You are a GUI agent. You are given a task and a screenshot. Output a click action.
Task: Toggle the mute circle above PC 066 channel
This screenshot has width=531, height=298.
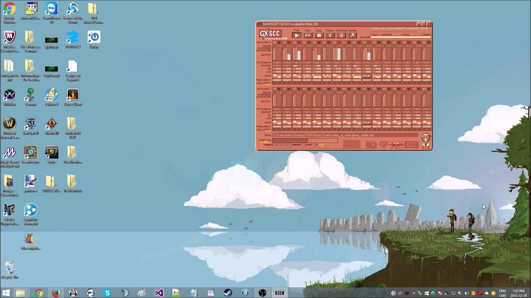[x=374, y=42]
